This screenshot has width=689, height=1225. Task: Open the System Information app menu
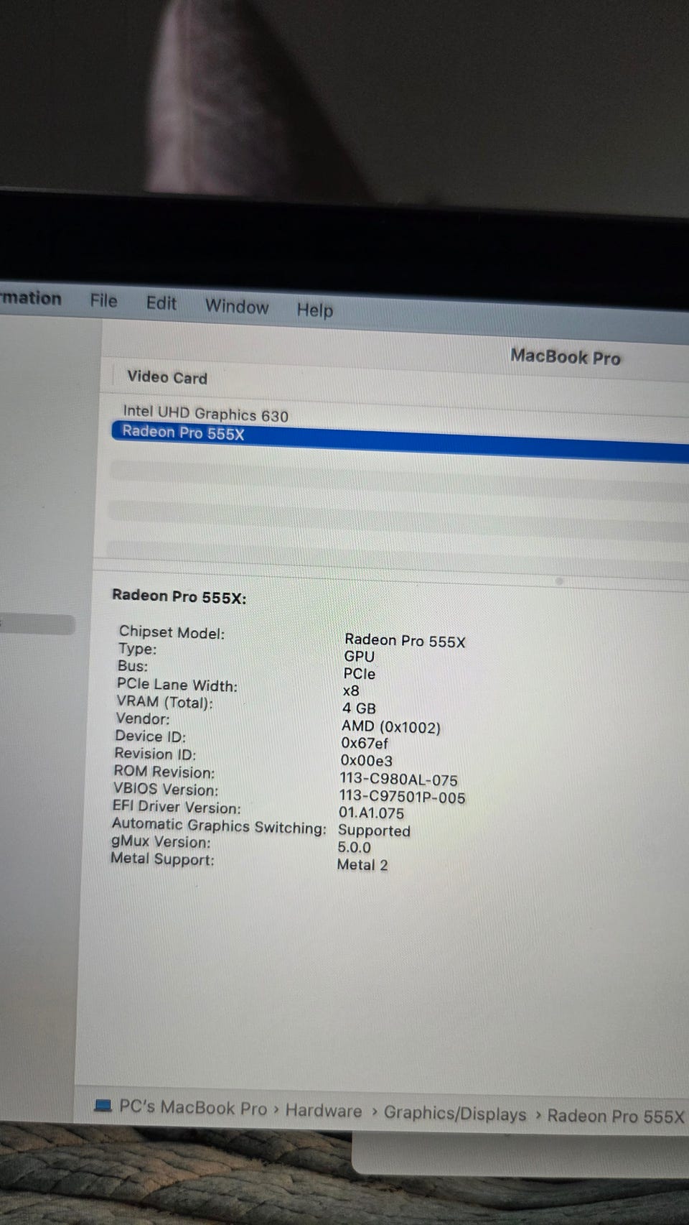30,297
